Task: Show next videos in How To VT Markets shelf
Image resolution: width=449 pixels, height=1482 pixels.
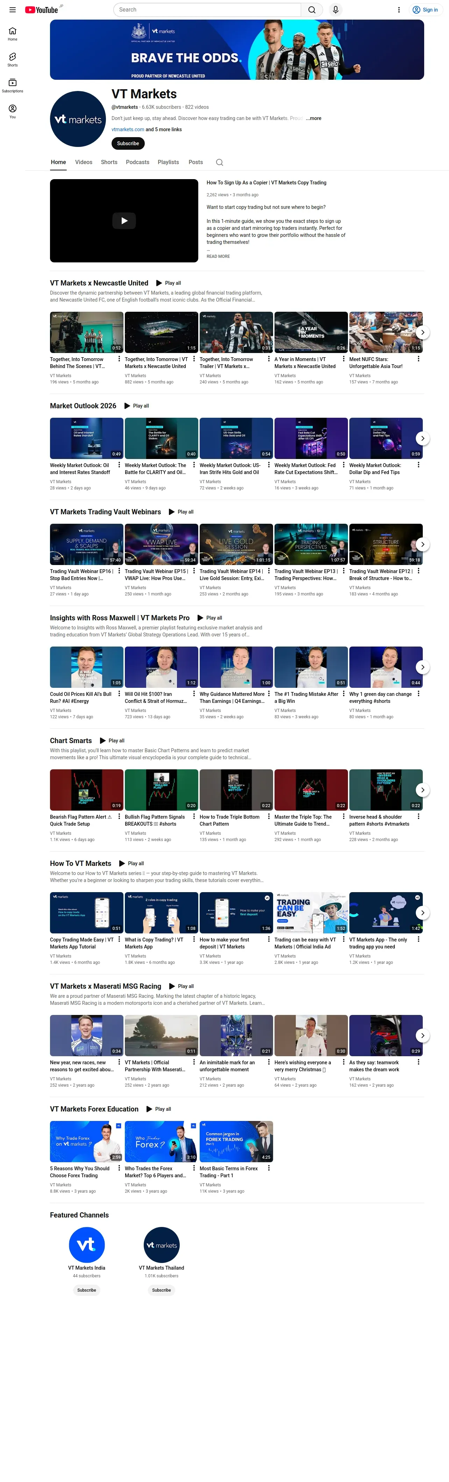Action: click(422, 912)
